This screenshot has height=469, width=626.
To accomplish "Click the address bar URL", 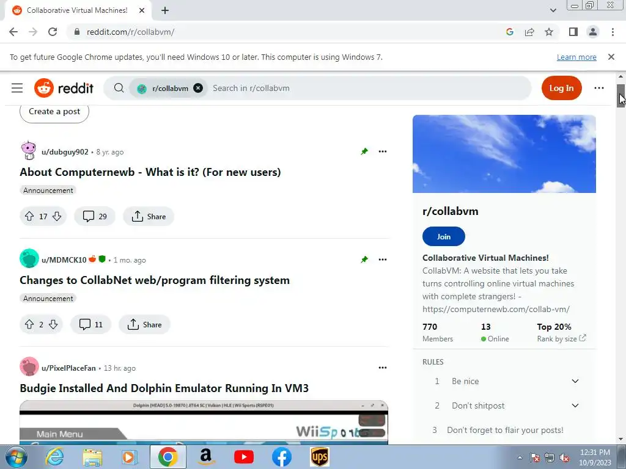I will (130, 32).
